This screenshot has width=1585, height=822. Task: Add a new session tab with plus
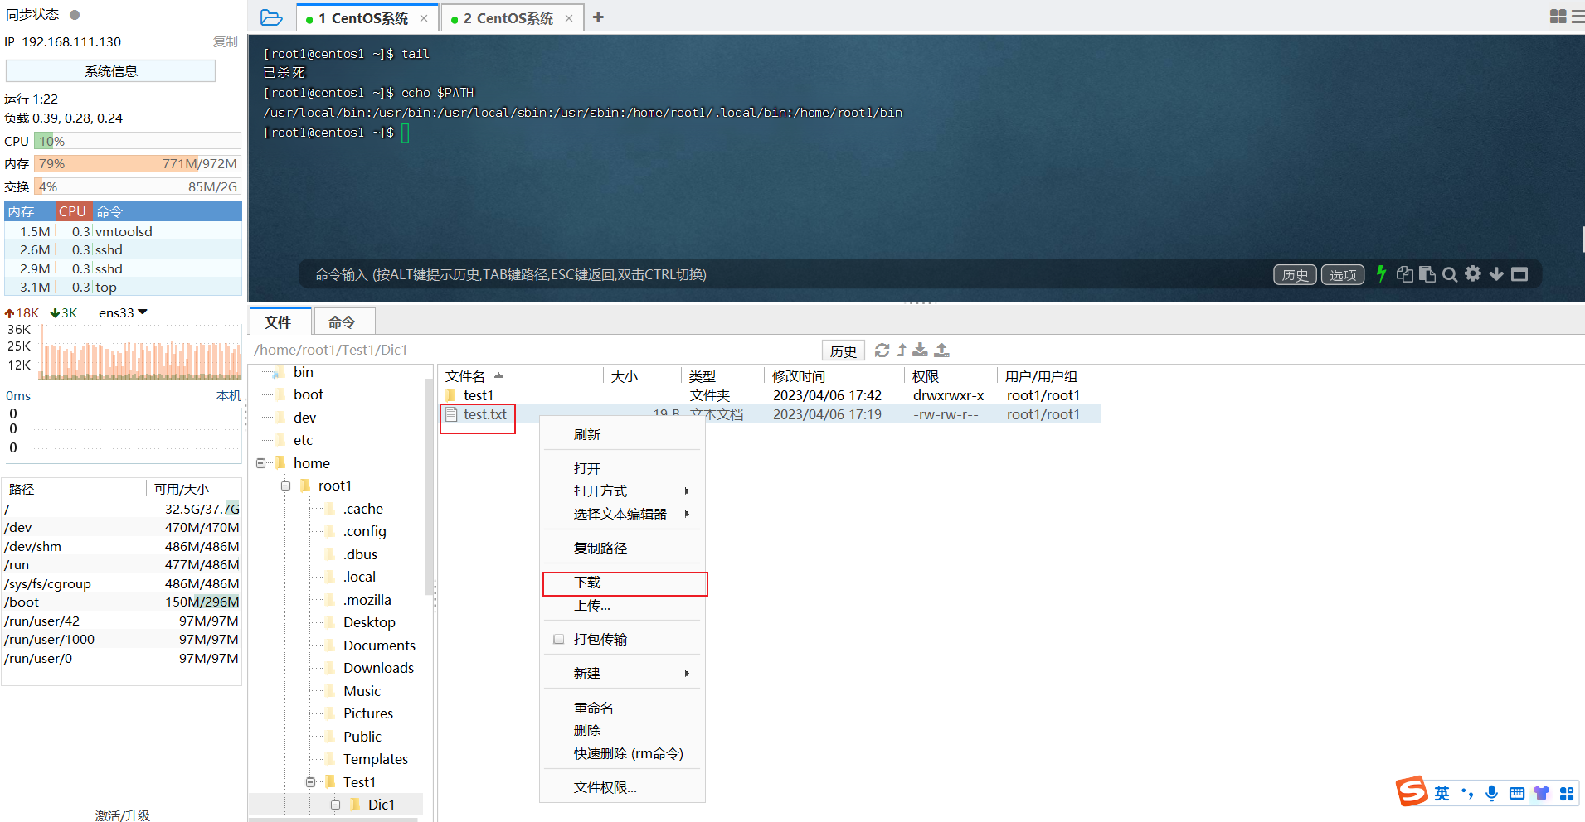[598, 17]
